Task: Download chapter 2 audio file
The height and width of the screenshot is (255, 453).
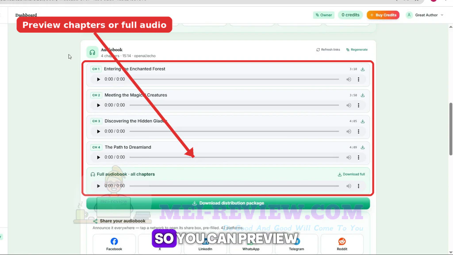Action: pos(363,95)
